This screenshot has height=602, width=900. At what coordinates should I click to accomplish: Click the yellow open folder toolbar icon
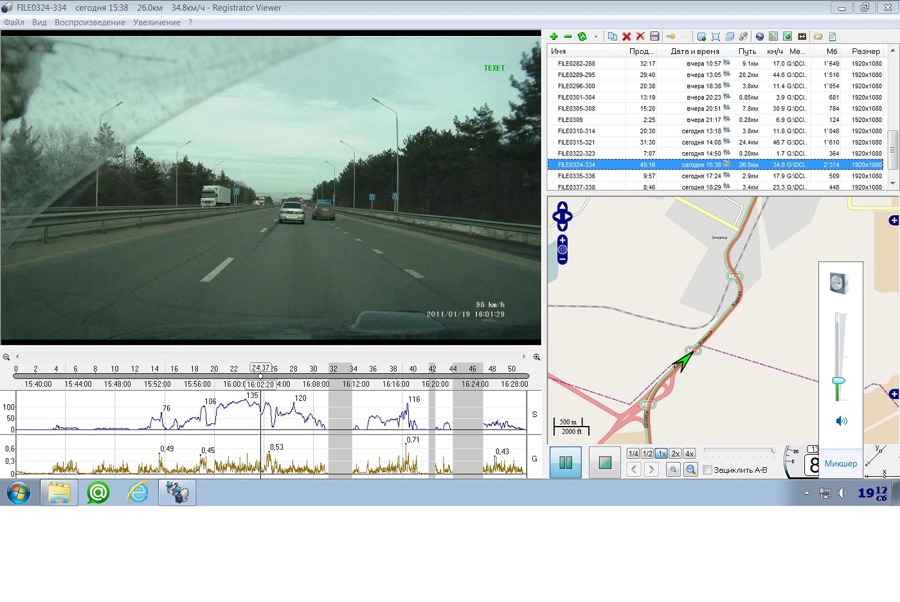818,37
